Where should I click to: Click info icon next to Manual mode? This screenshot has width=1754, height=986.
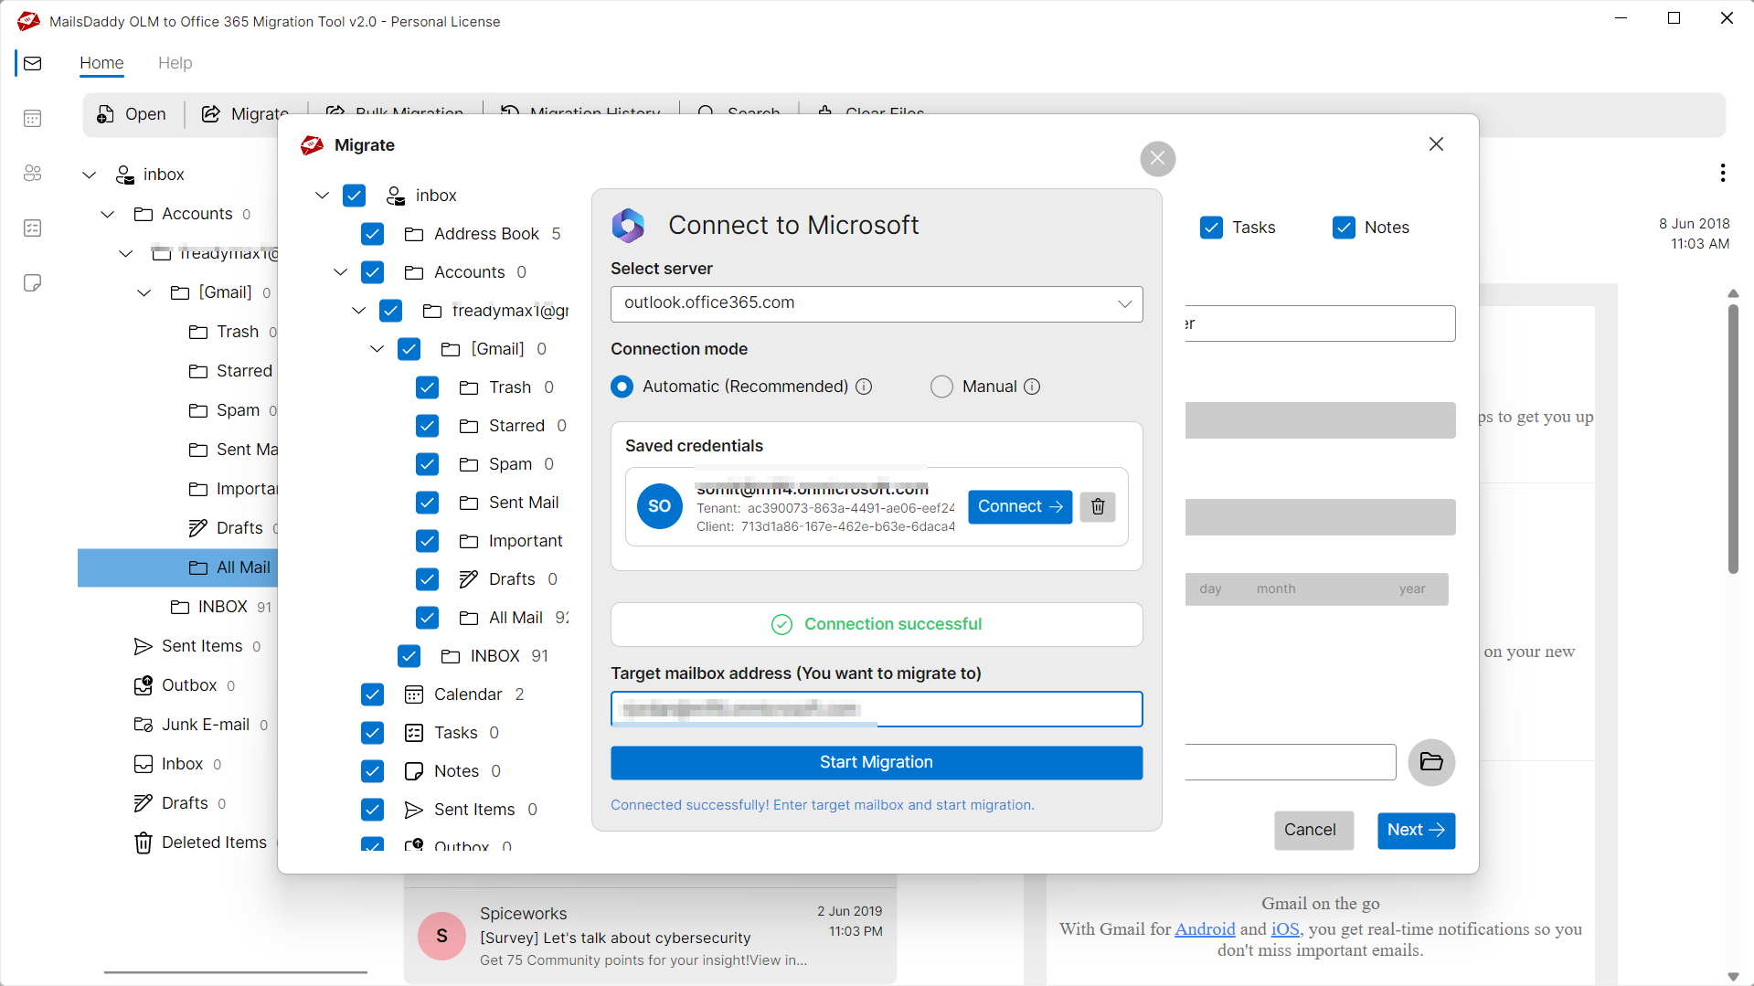coord(1032,387)
